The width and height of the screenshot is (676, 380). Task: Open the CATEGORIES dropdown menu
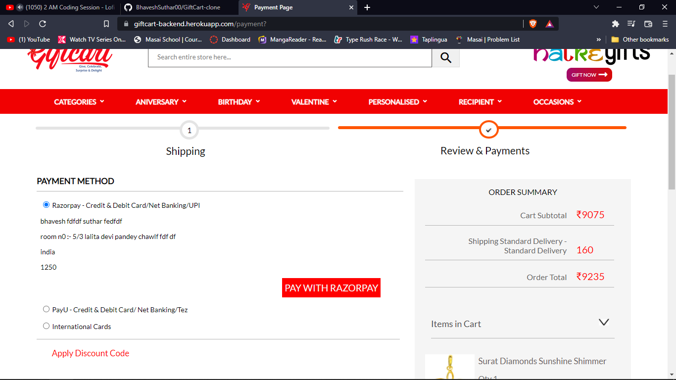(x=79, y=102)
